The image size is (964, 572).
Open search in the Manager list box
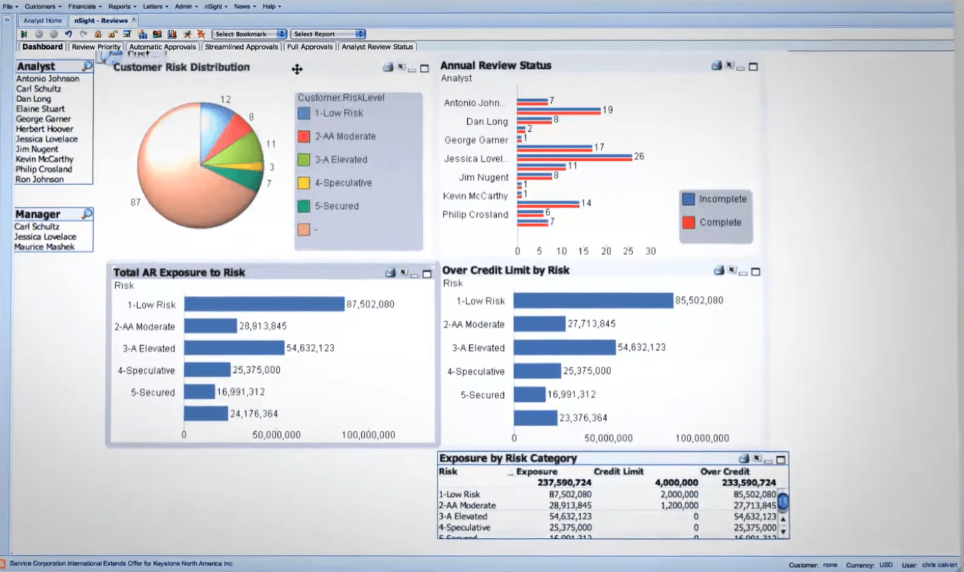point(87,213)
